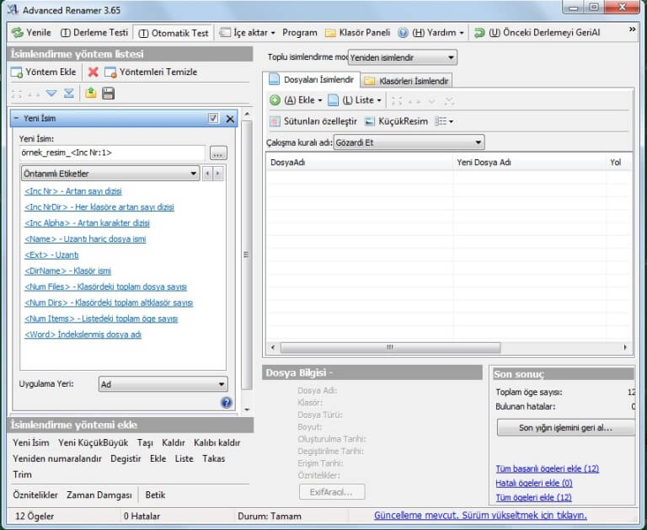Click Tüm ögeleri ekle (12) link

[533, 498]
